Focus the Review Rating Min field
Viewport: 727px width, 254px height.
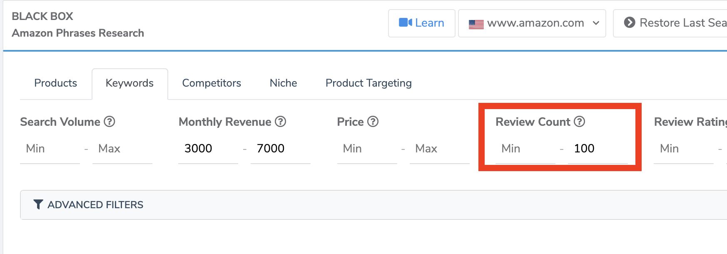click(684, 149)
